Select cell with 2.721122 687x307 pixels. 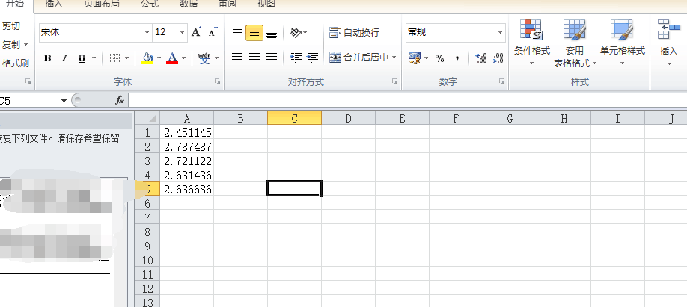point(186,161)
